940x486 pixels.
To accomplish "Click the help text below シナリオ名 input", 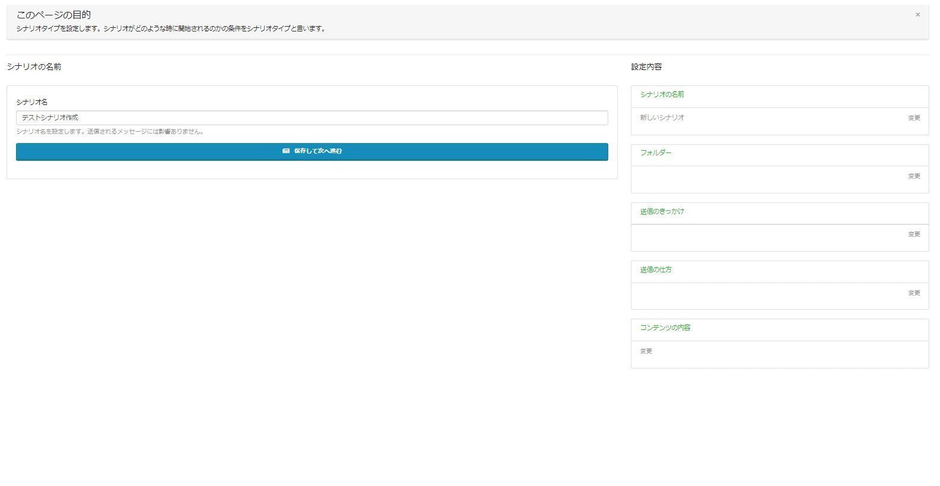I will pos(110,132).
